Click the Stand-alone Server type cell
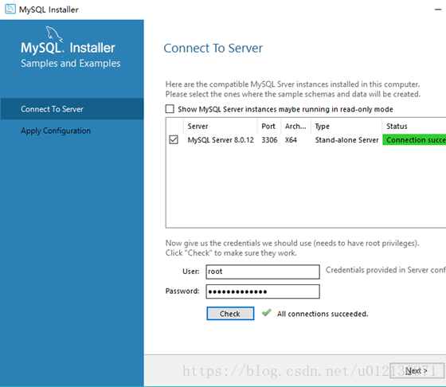Viewport: 446px width, 387px height. [x=346, y=140]
